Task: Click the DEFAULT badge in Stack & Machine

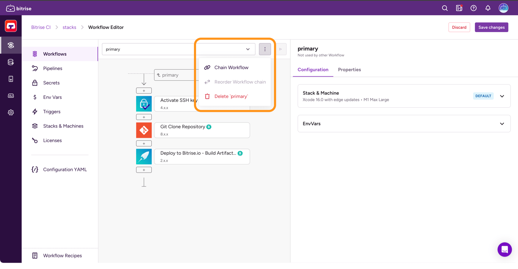Action: tap(483, 96)
